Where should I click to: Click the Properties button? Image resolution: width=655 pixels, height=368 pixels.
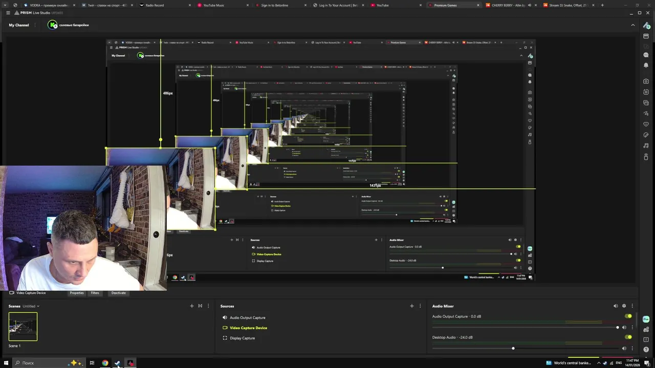[77, 293]
